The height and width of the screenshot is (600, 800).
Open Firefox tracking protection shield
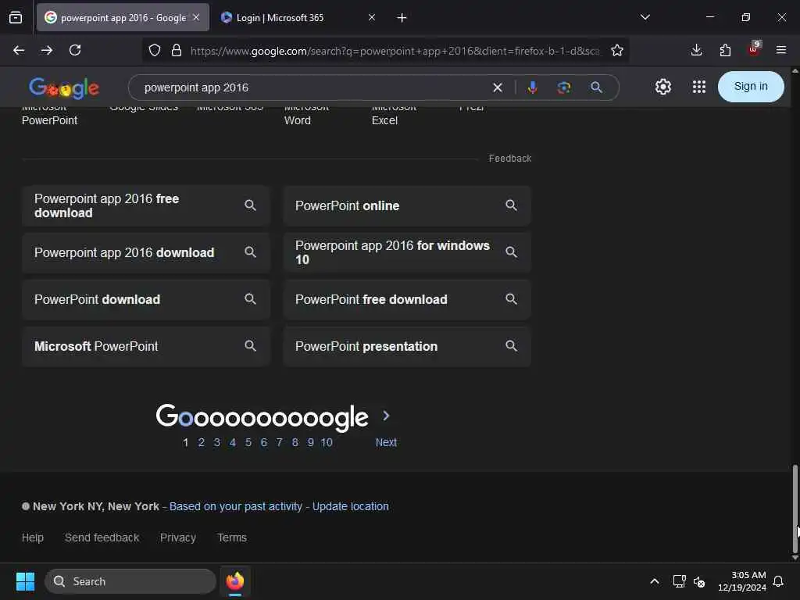click(x=155, y=50)
